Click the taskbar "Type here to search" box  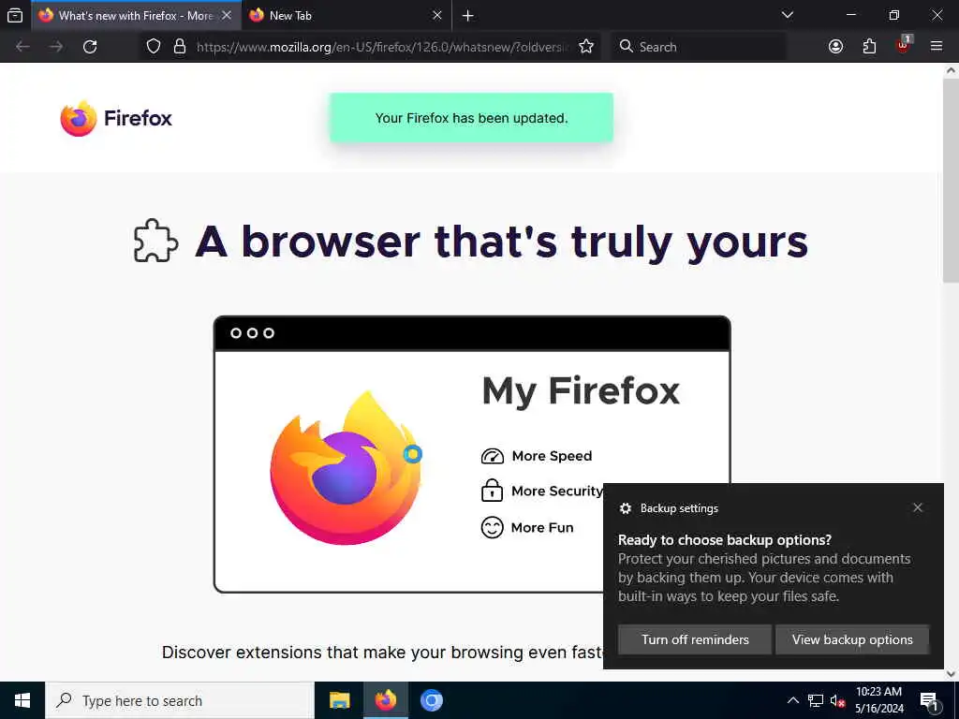point(180,700)
